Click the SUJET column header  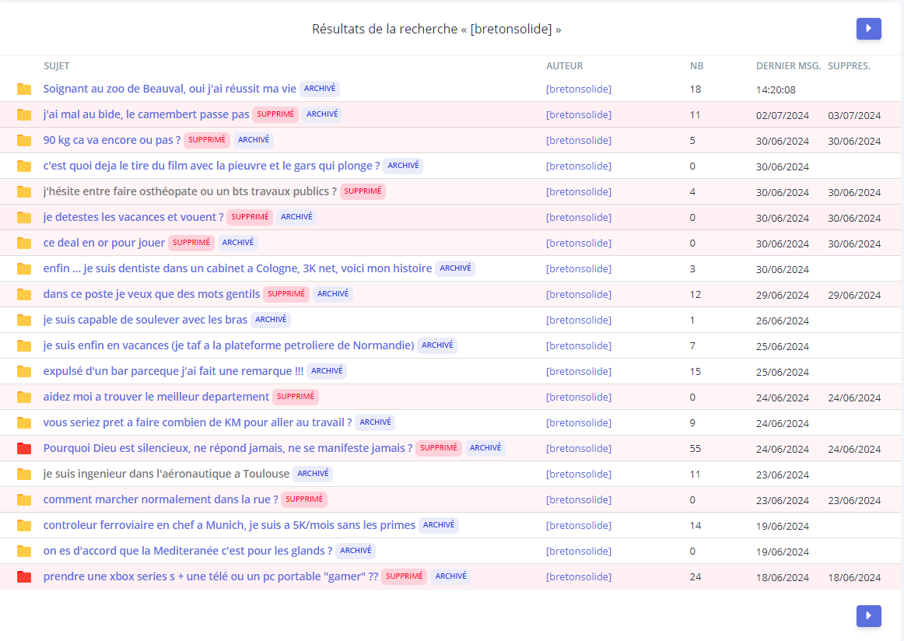coord(57,65)
